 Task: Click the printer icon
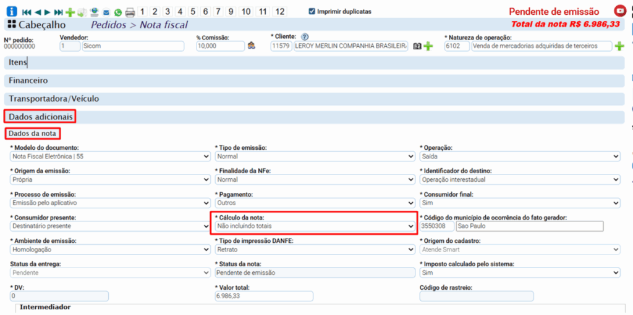[x=130, y=12]
